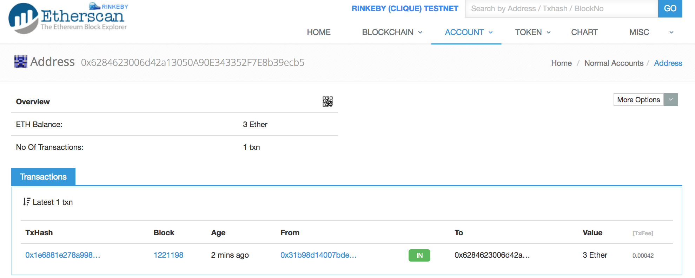Click the recipient 0x6284623006d42a… cell
The image size is (695, 278).
[492, 255]
